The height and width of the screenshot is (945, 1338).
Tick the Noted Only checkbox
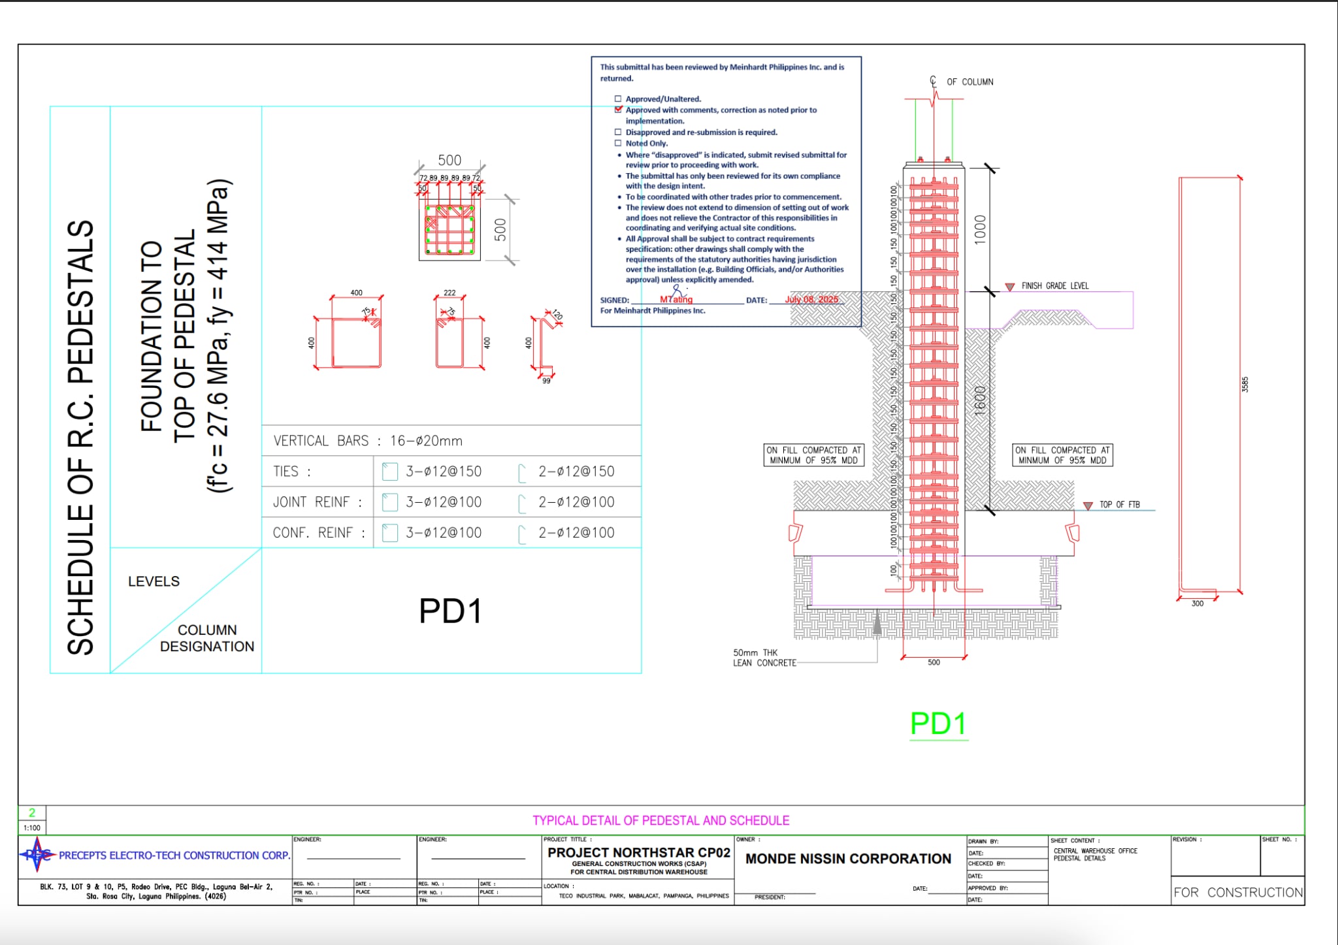618,143
